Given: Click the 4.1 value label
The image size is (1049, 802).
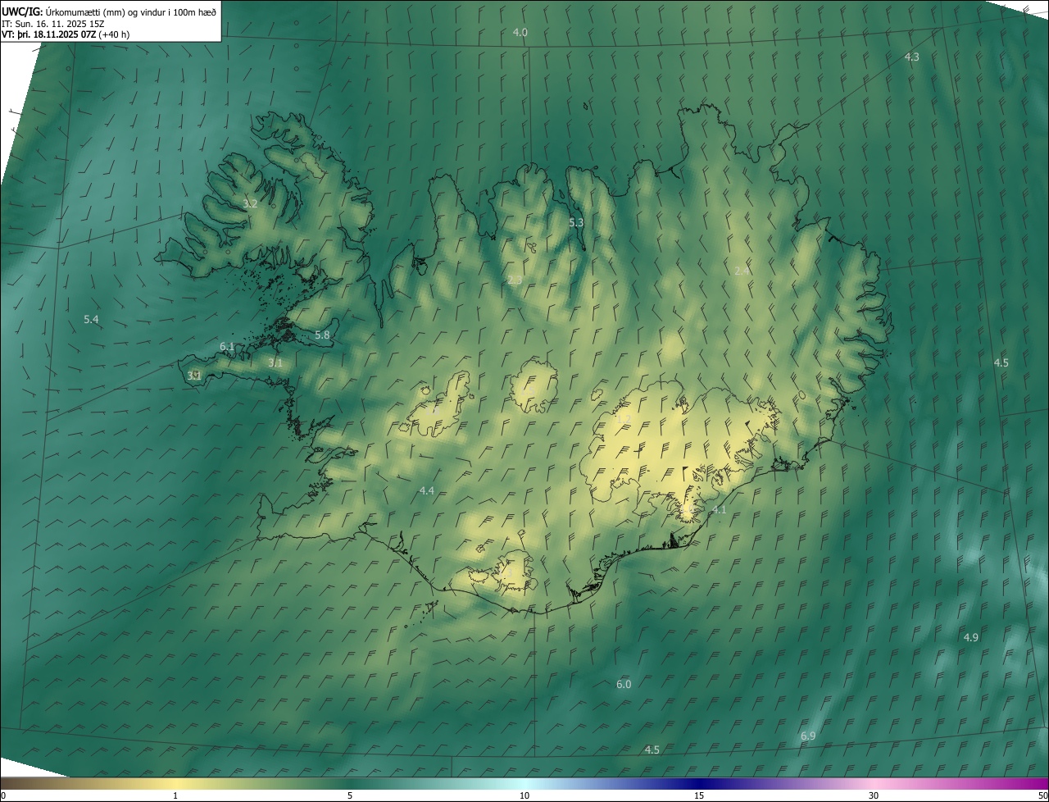Looking at the screenshot, I should coord(719,509).
